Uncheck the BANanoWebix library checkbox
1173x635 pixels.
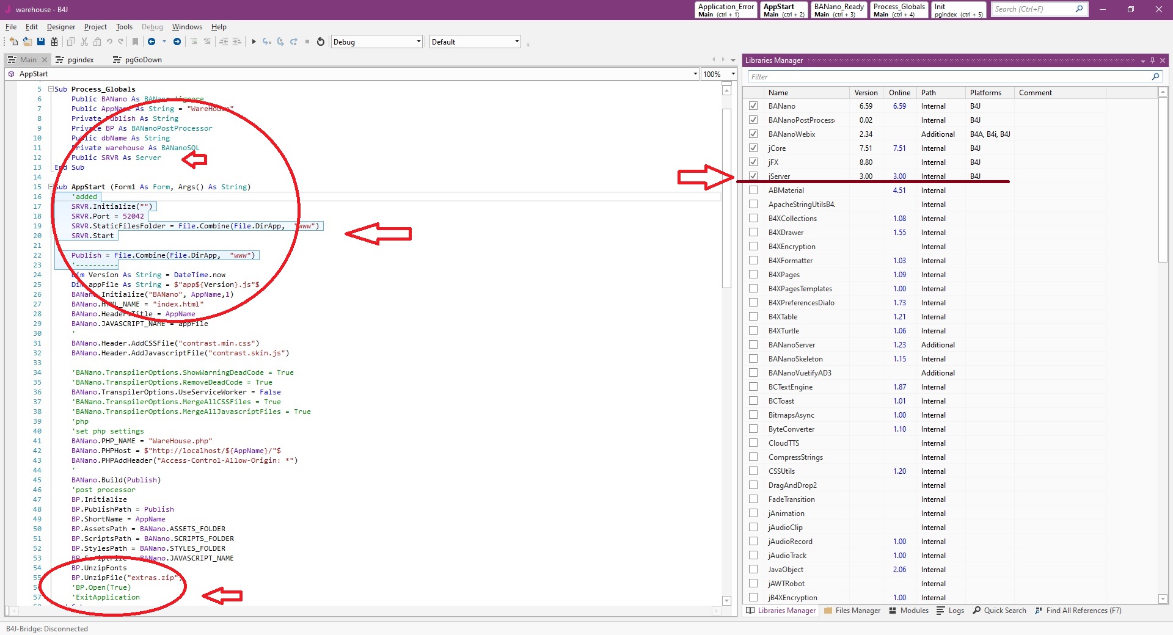tap(753, 134)
